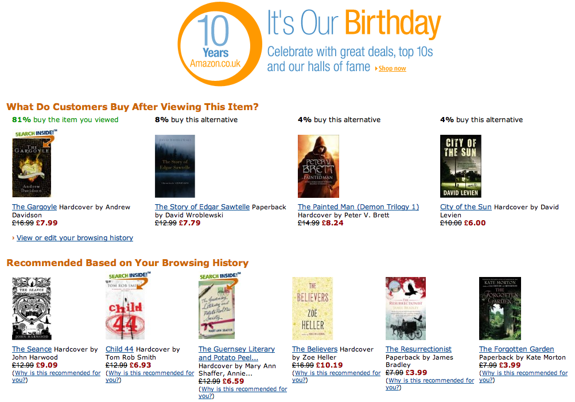
Task: Open The Painted Man book cover
Action: pos(318,166)
